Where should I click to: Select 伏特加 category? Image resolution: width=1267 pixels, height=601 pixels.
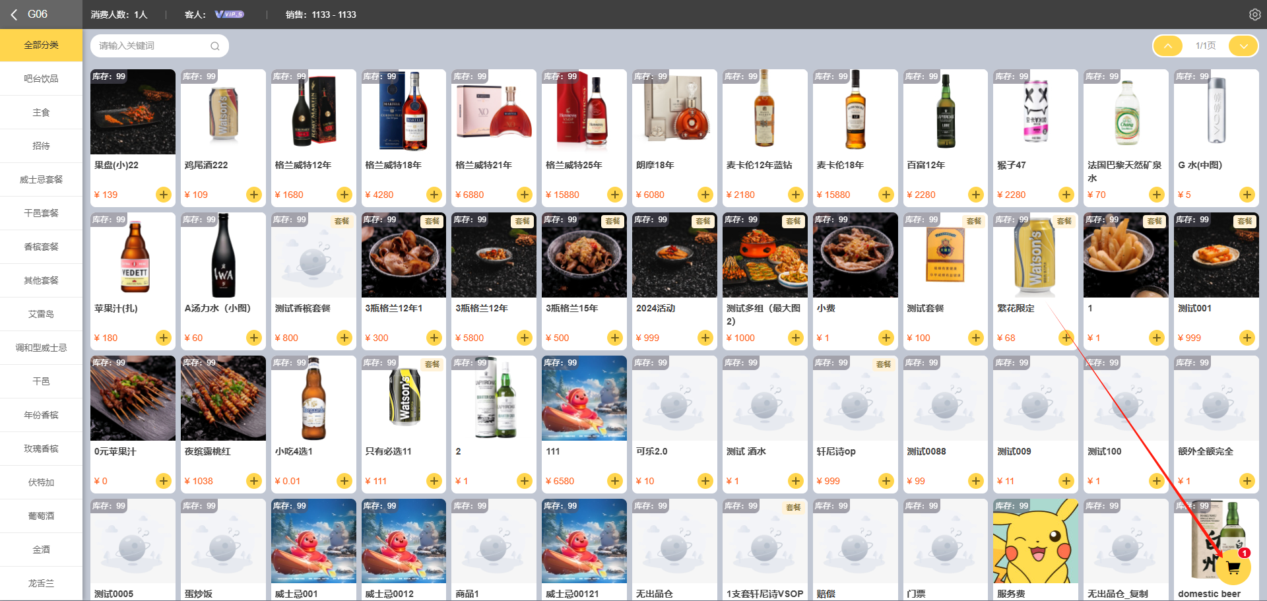pos(41,482)
